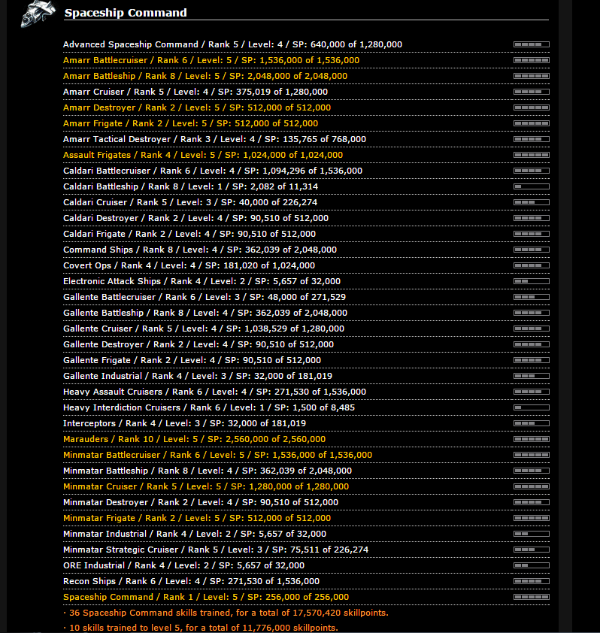The width and height of the screenshot is (600, 633).
Task: Select the Minmatar Industrial skill row
Action: click(306, 533)
